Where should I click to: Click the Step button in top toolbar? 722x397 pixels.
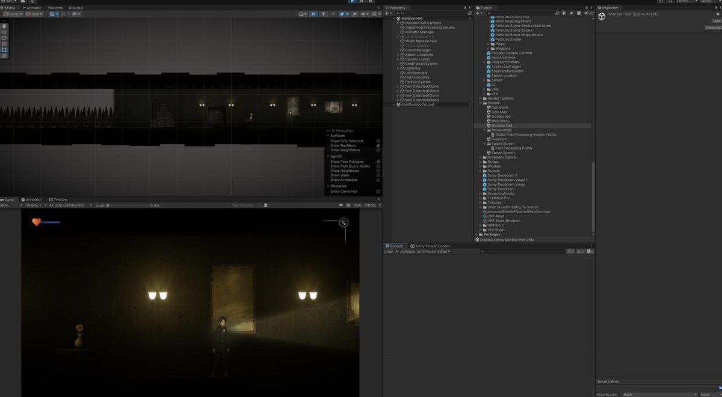pos(370,1)
